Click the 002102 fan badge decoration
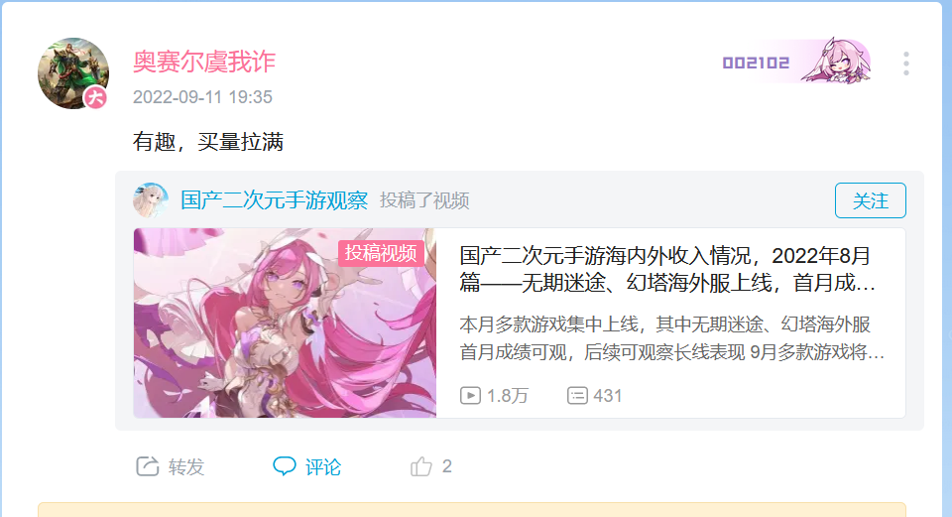 click(x=796, y=61)
